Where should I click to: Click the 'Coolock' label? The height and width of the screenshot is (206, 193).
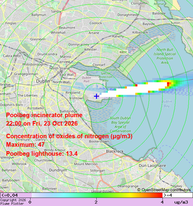[x=96, y=23]
